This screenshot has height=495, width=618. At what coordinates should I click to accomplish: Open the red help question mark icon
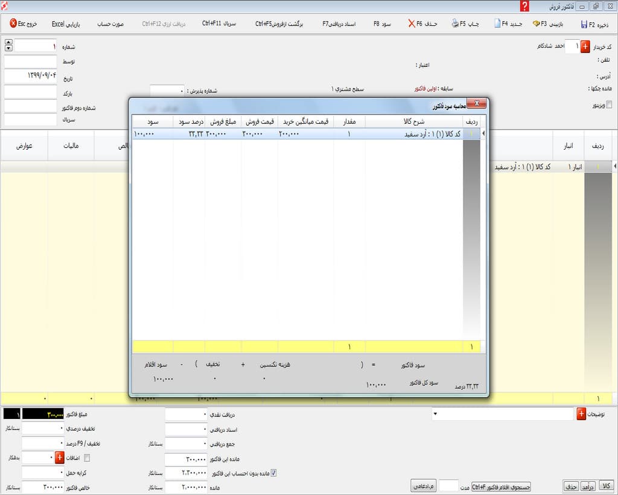[524, 6]
